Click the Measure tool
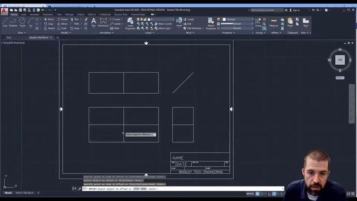The height and width of the screenshot is (201, 357). pos(274,22)
